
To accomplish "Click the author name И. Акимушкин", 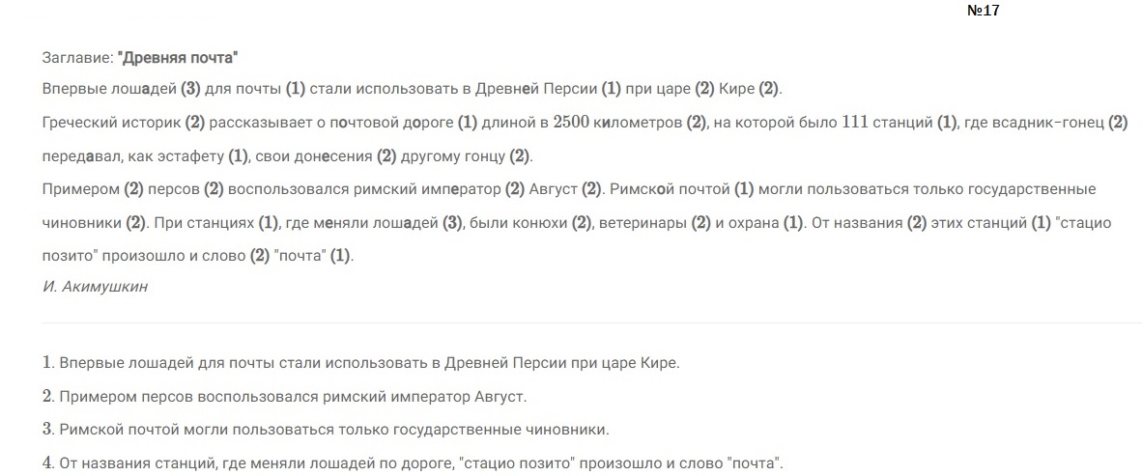I will (x=96, y=287).
